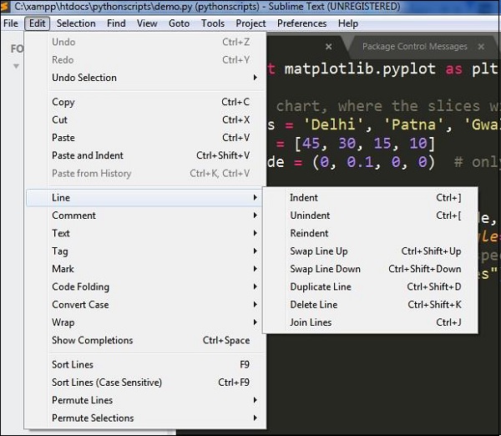Viewport: 501px width, 436px height.
Task: Choose Show Completions
Action: tap(145, 340)
